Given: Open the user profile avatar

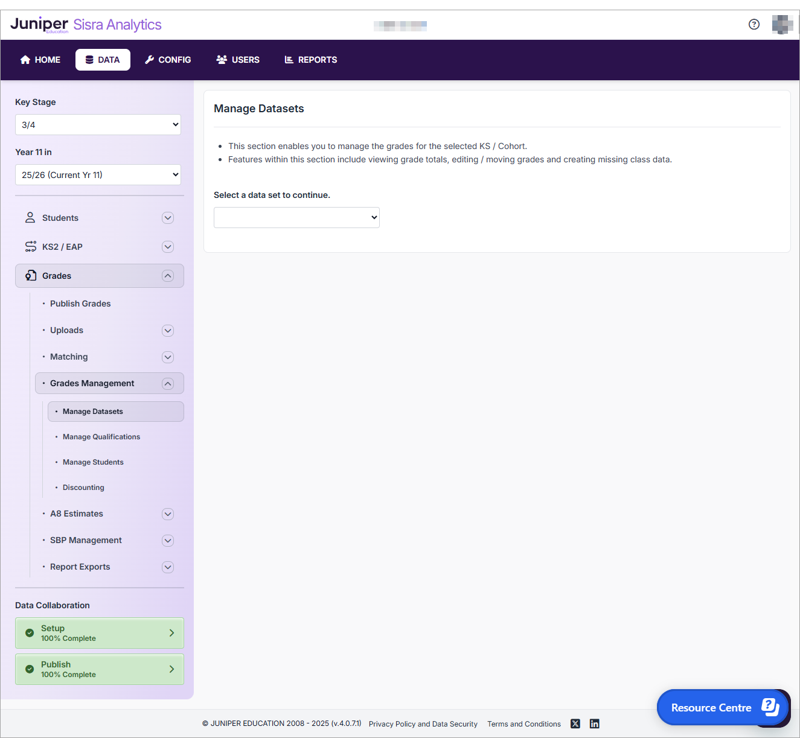Looking at the screenshot, I should pyautogui.click(x=782, y=24).
